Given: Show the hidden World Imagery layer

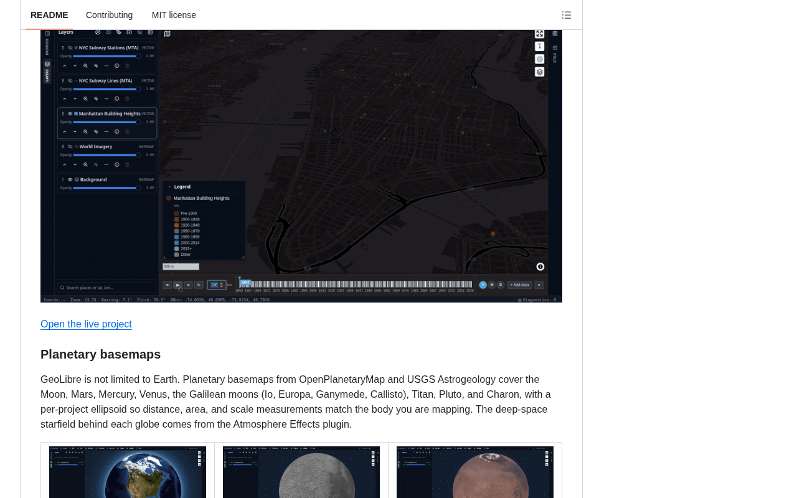Looking at the screenshot, I should click(70, 146).
